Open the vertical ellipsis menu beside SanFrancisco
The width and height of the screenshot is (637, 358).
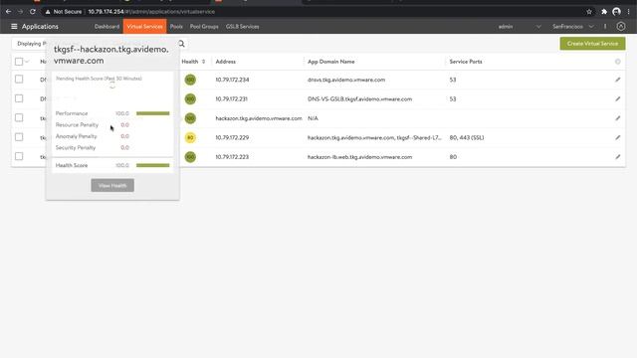click(605, 27)
